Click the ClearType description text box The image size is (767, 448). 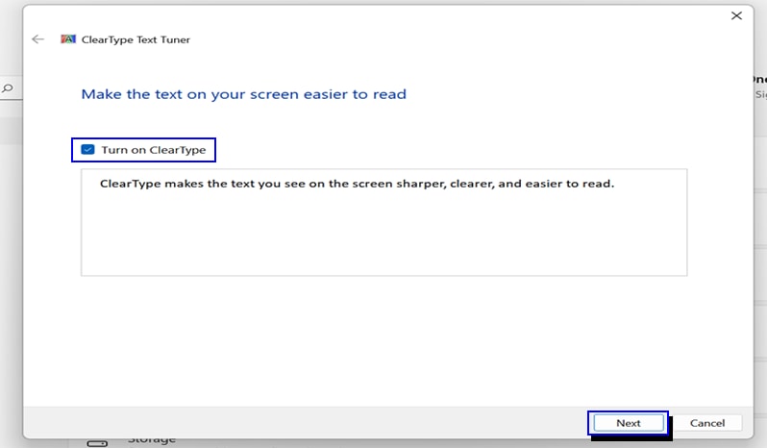click(x=384, y=222)
